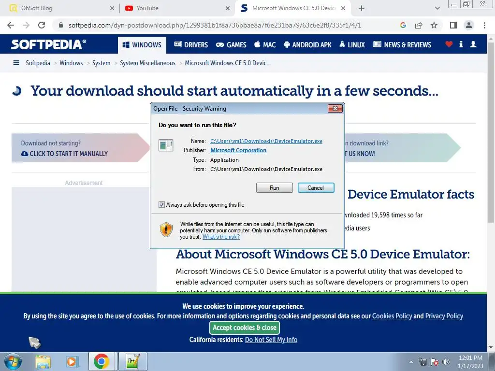Open Windows Media Player from taskbar
Image resolution: width=495 pixels, height=371 pixels.
point(72,361)
